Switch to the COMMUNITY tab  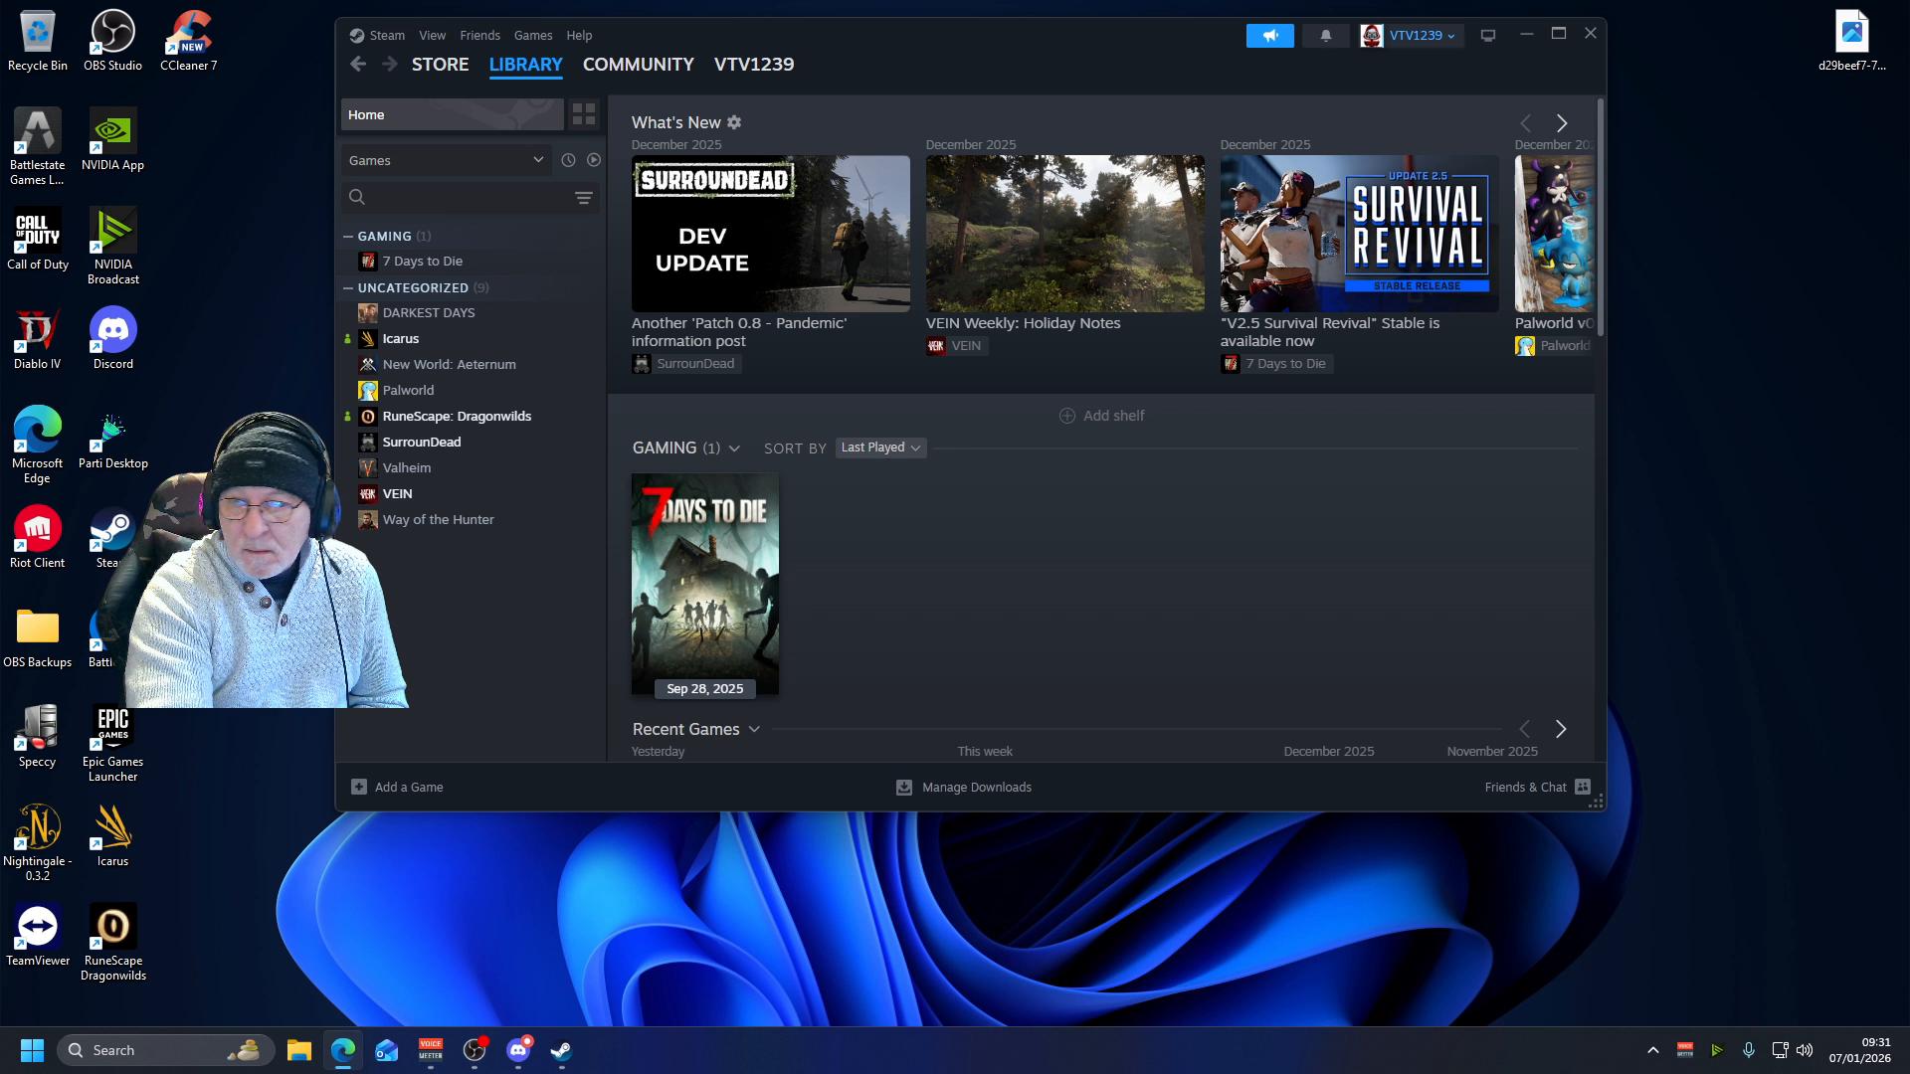tap(638, 65)
